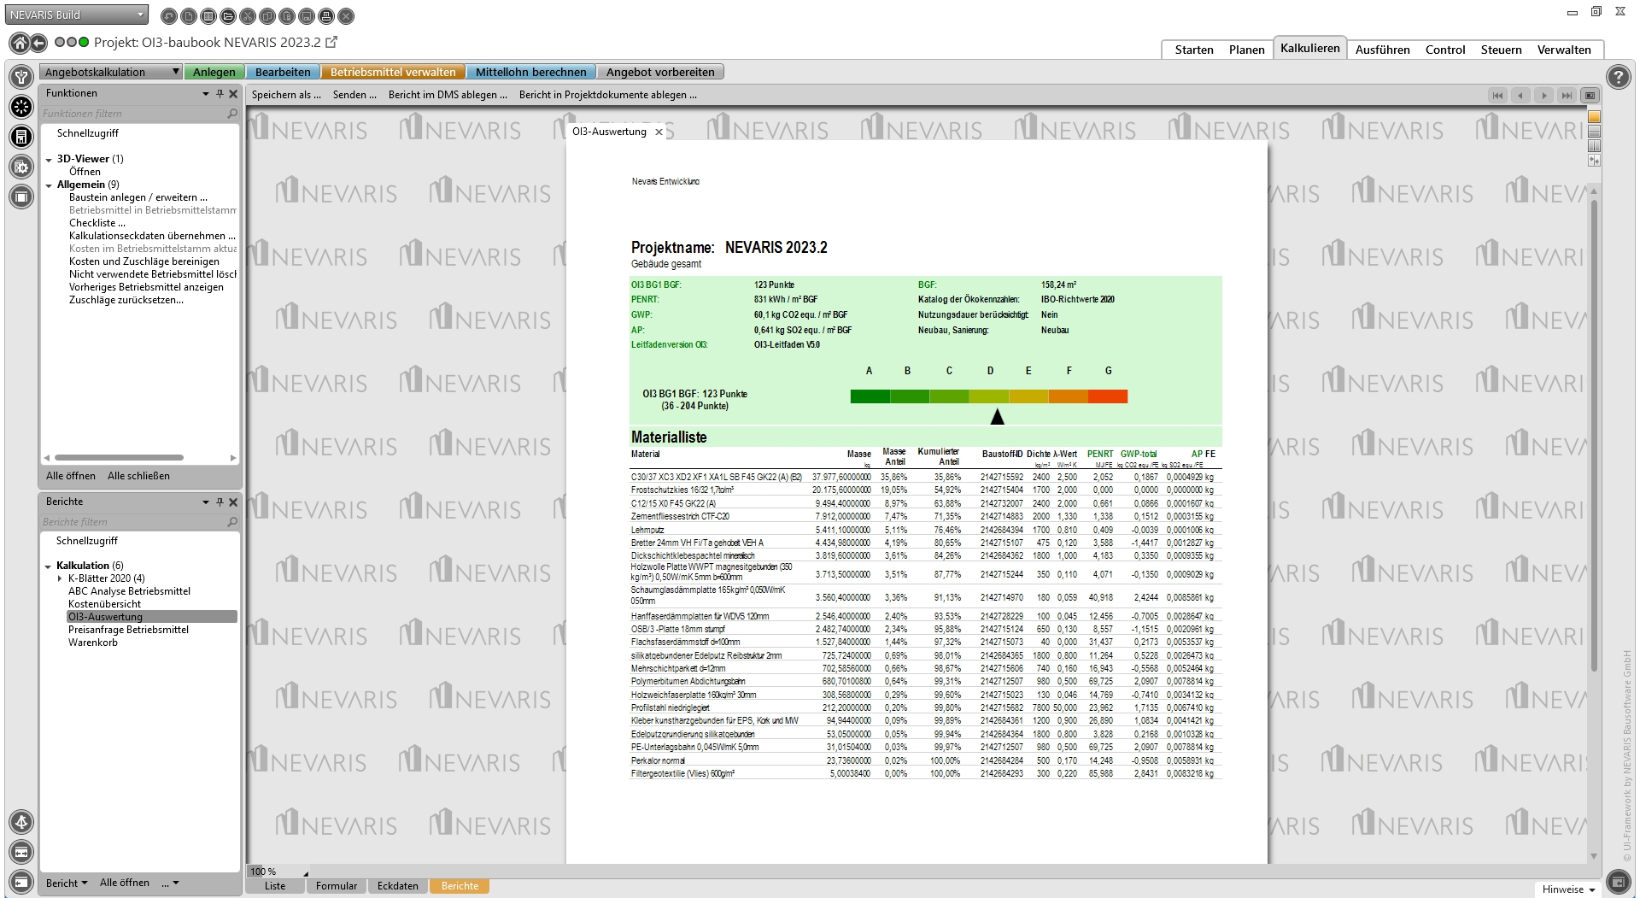The width and height of the screenshot is (1640, 898).
Task: Click the open folder icon
Action: coord(227,16)
